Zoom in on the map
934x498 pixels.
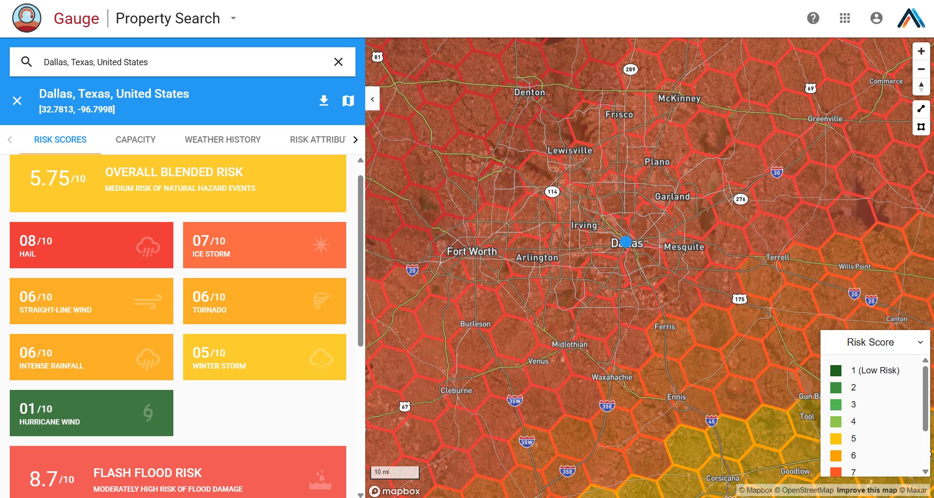point(921,51)
